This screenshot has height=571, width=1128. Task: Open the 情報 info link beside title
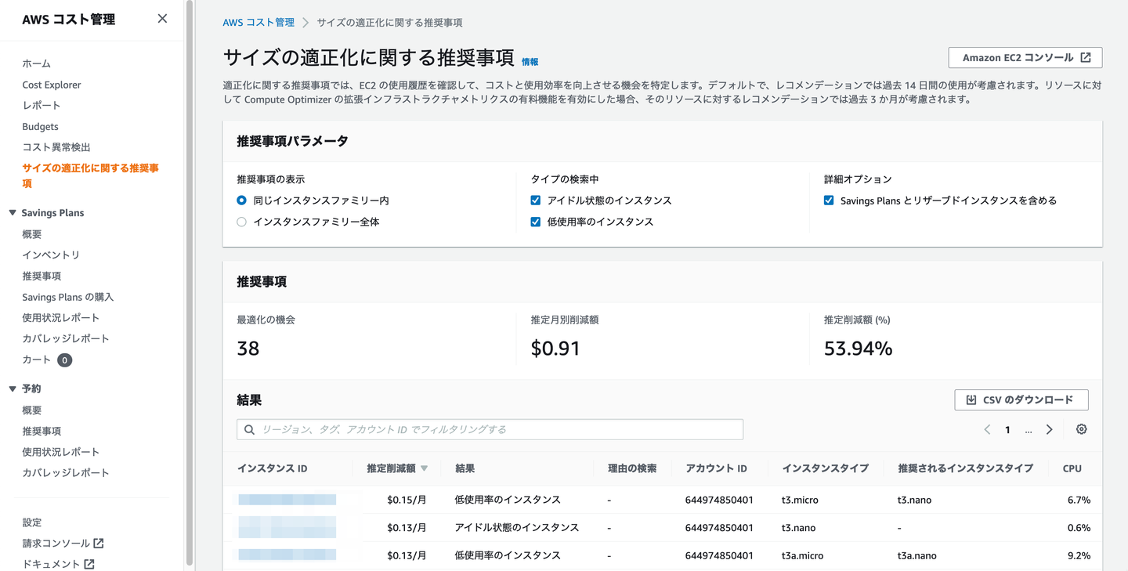point(530,62)
